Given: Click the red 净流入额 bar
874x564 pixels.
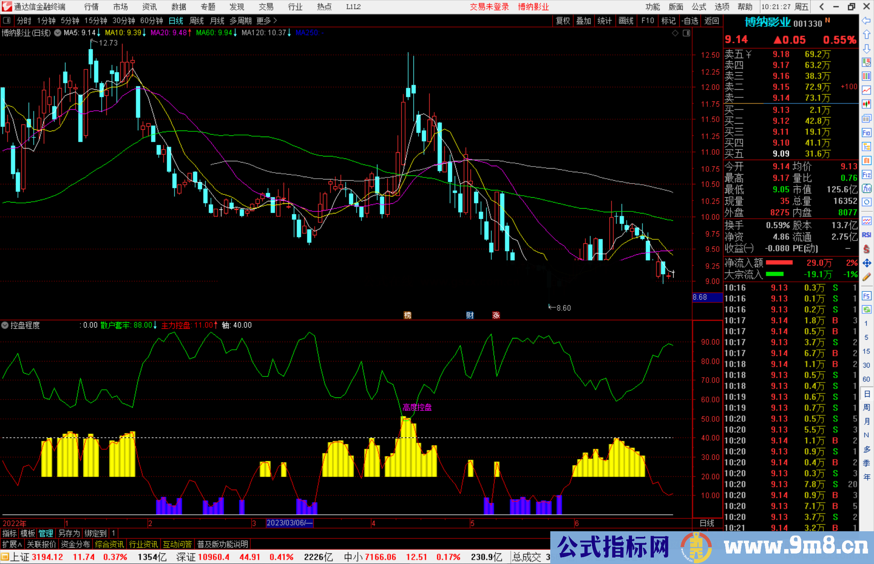Looking at the screenshot, I should pos(779,263).
